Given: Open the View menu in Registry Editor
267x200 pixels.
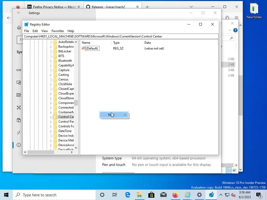Looking at the screenshot, I should tap(45, 31).
